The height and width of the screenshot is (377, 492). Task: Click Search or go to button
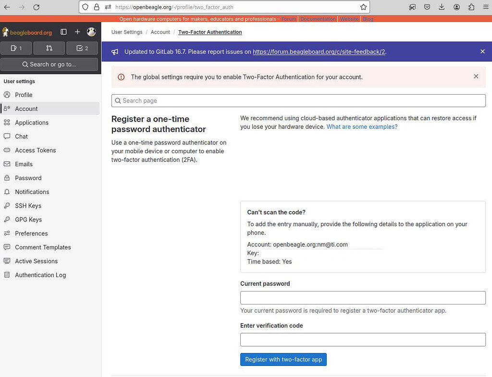point(49,64)
